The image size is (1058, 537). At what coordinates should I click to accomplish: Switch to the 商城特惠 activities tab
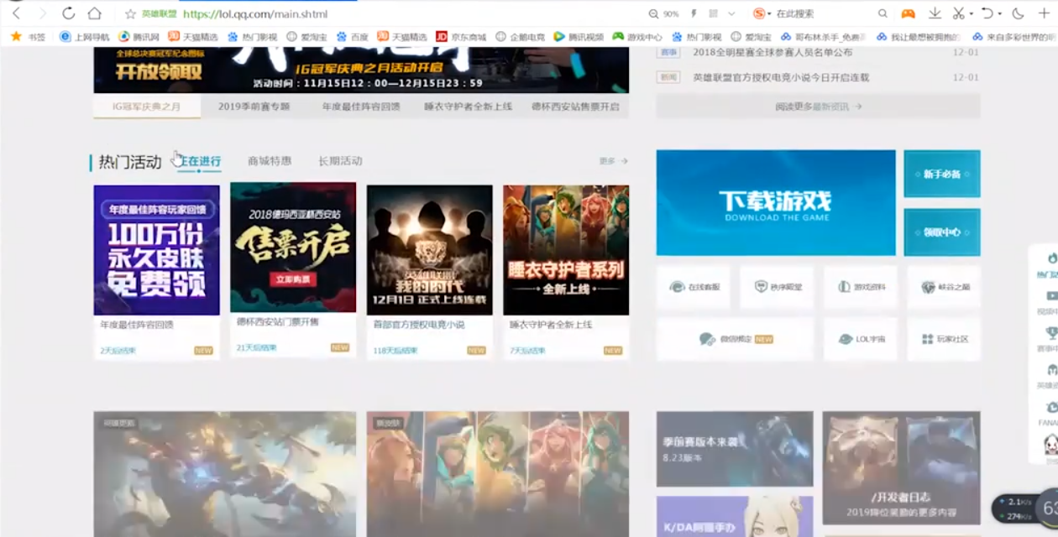[270, 161]
